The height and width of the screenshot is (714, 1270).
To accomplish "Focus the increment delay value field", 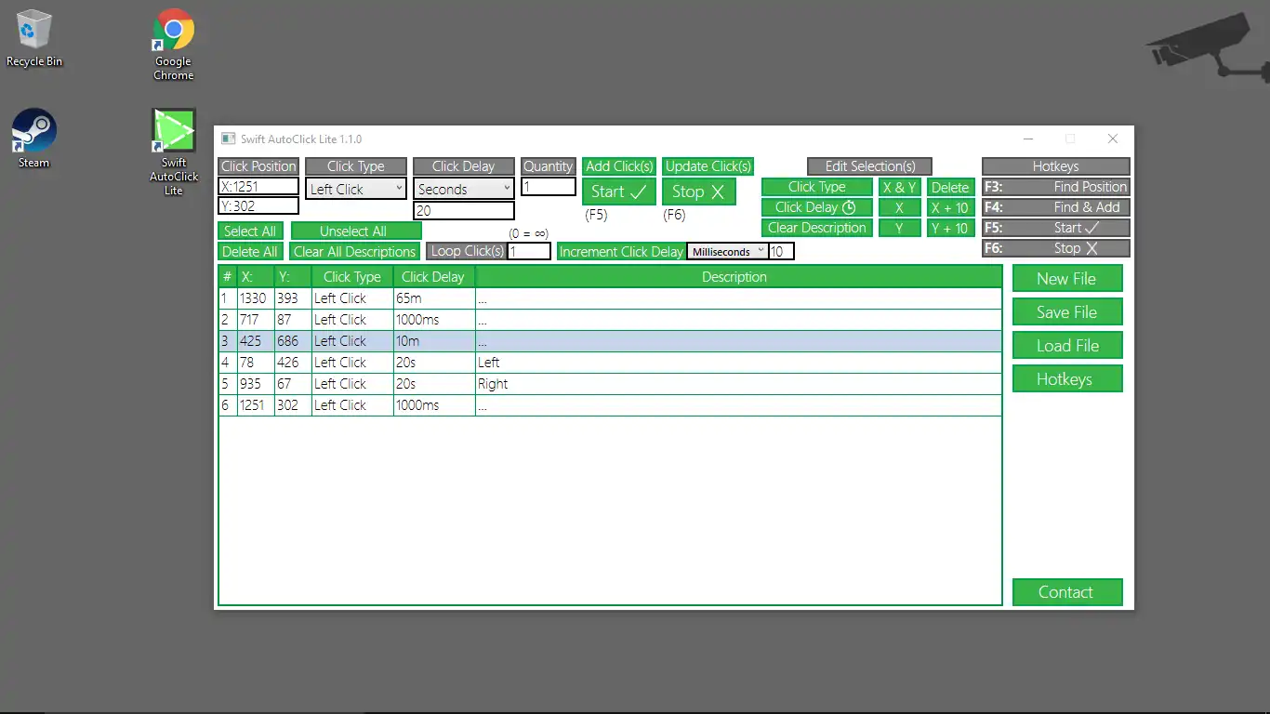I will 782,251.
